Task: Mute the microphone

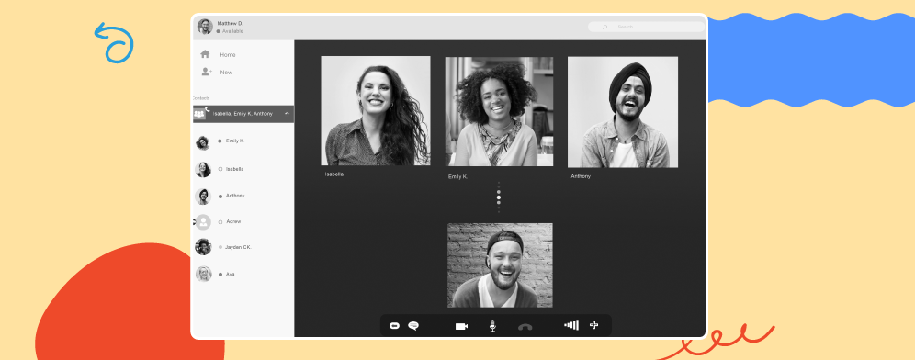Action: click(492, 326)
